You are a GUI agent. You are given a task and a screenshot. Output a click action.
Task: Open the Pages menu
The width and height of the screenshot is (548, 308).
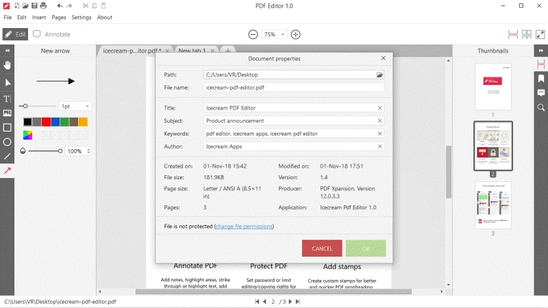59,17
